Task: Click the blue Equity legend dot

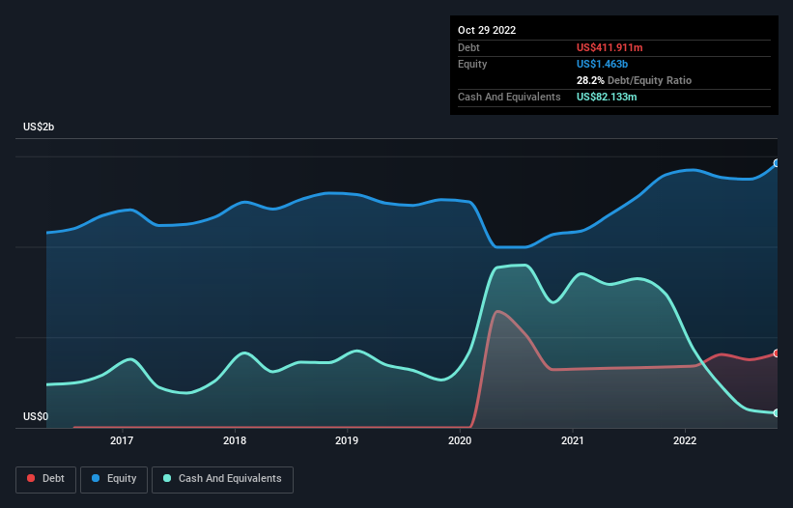Action: pyautogui.click(x=96, y=478)
